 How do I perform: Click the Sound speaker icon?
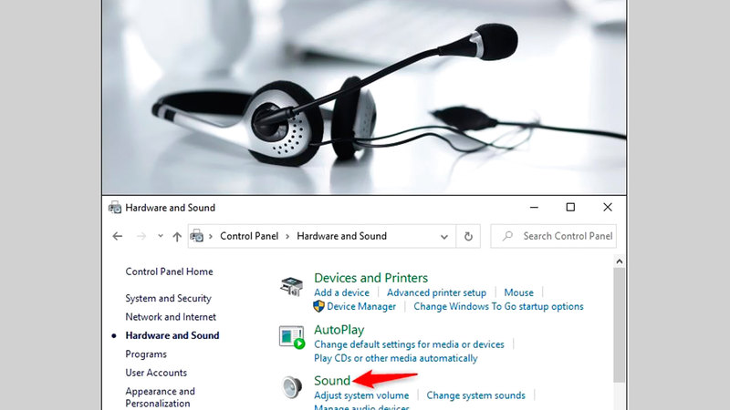[291, 386]
